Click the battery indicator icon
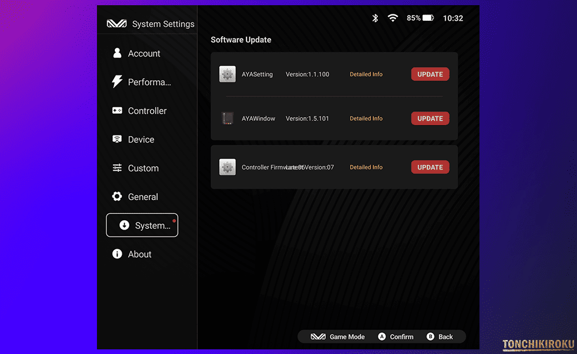Viewport: 577px width, 354px height. tap(428, 18)
